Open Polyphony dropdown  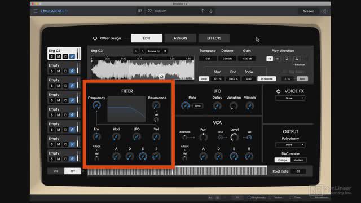[290, 145]
